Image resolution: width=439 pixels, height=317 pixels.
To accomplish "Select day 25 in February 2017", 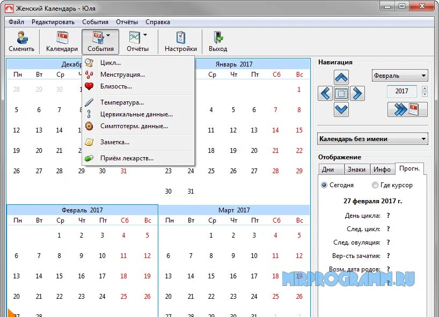I will 123,297.
